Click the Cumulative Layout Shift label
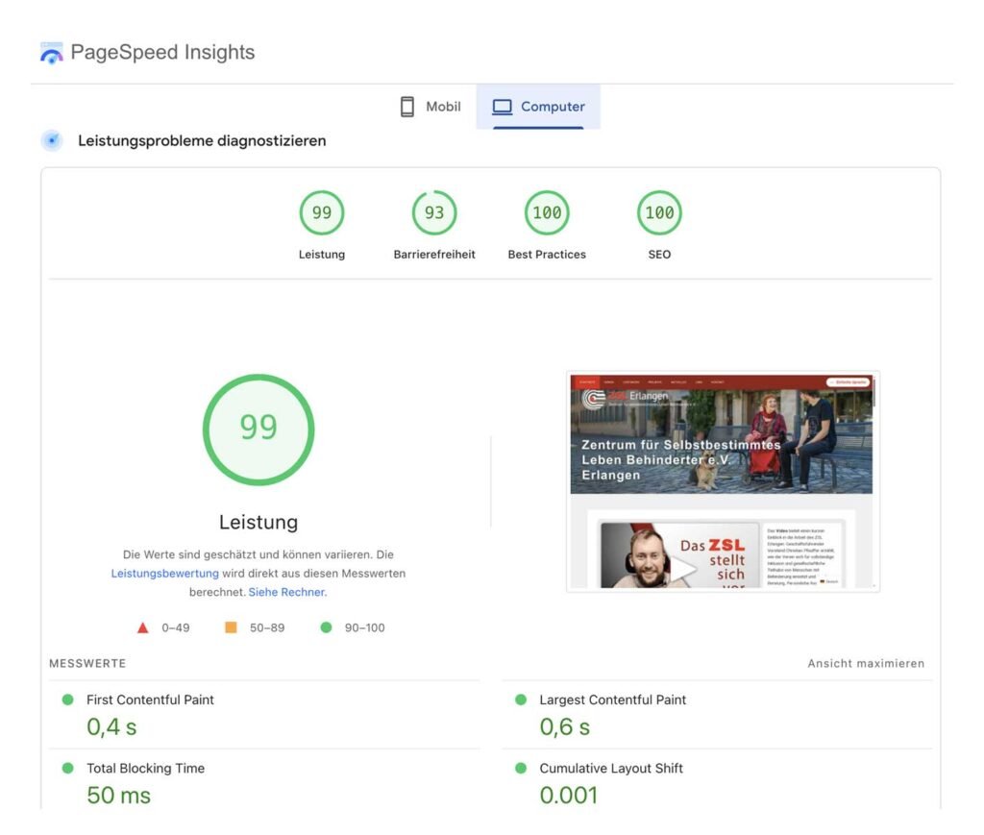This screenshot has height=835, width=984. pyautogui.click(x=611, y=768)
